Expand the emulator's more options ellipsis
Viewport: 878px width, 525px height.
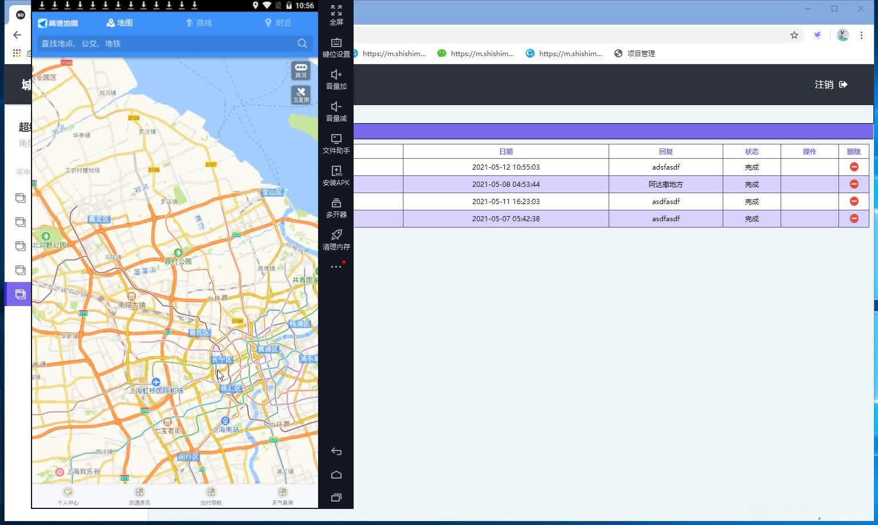tap(336, 267)
